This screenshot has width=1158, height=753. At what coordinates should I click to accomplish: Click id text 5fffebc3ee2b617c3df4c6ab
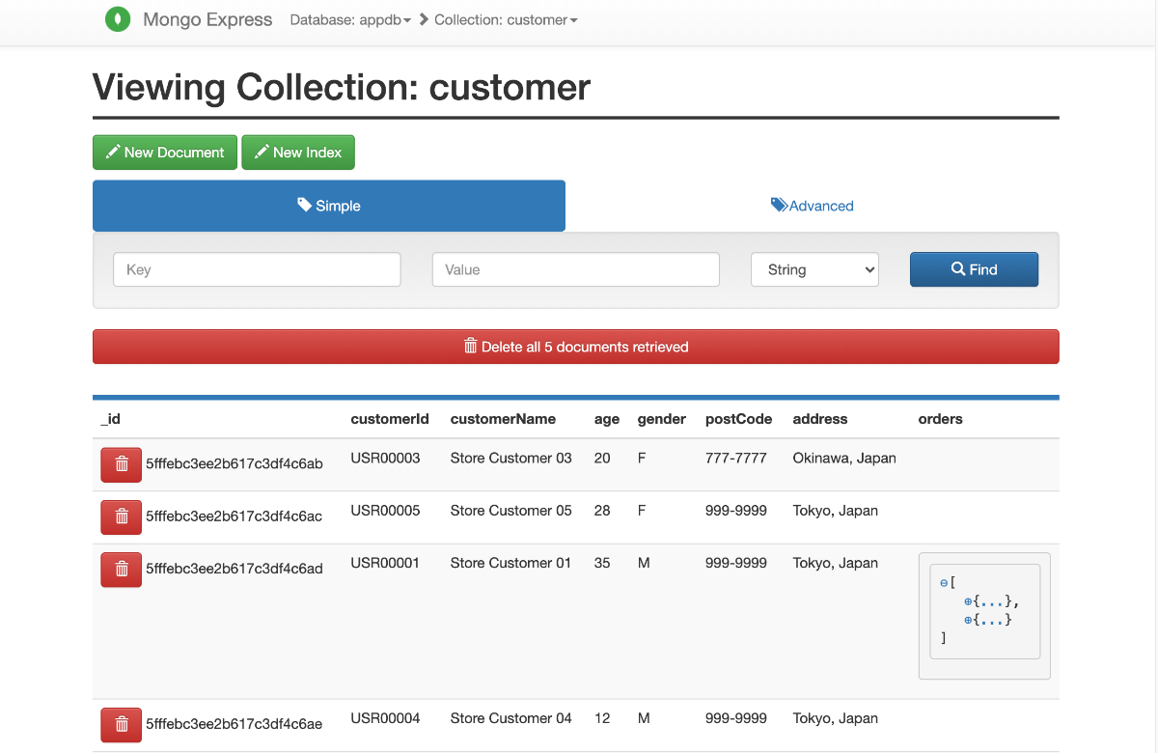point(234,463)
